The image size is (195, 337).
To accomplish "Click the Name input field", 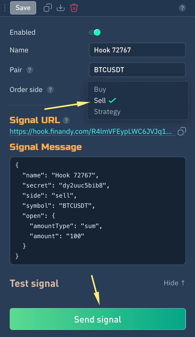I will 137,50.
